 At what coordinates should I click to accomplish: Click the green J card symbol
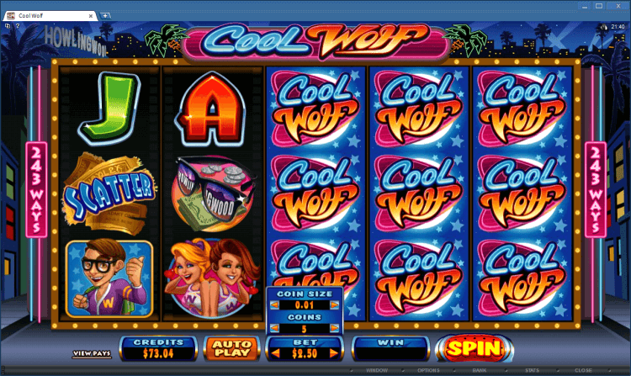(109, 108)
